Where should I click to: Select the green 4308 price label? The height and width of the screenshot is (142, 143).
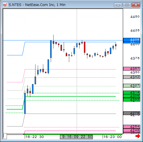coord(131,96)
